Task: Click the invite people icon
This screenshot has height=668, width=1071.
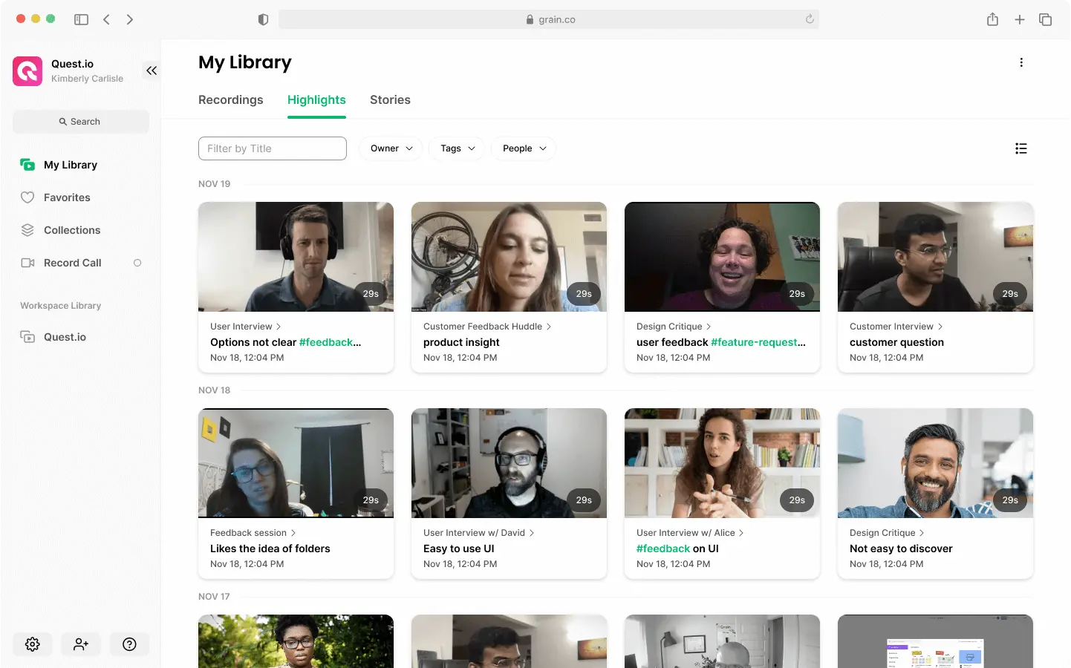Action: pos(81,644)
